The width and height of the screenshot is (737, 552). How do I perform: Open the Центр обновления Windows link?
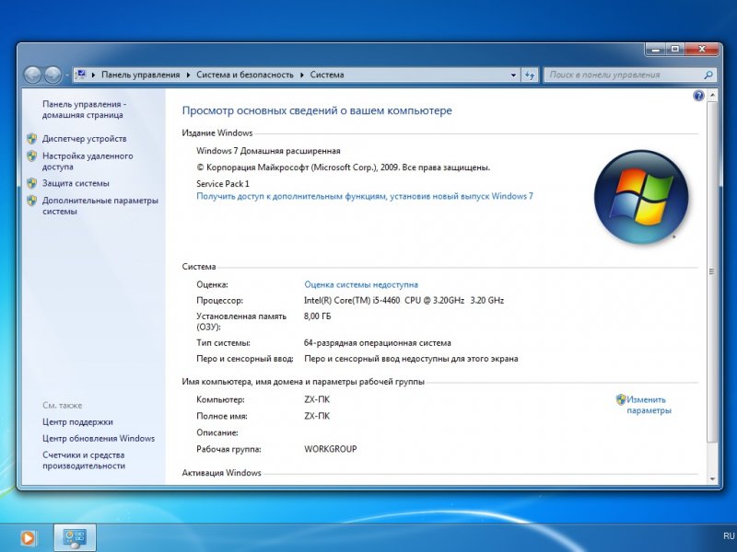99,439
